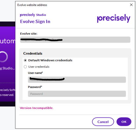Viewport: 136px width, 130px height.
Task: Click the Password* field label
Action: (35, 87)
